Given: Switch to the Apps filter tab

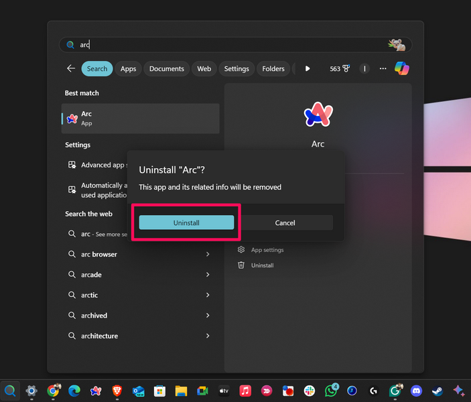Looking at the screenshot, I should click(128, 68).
